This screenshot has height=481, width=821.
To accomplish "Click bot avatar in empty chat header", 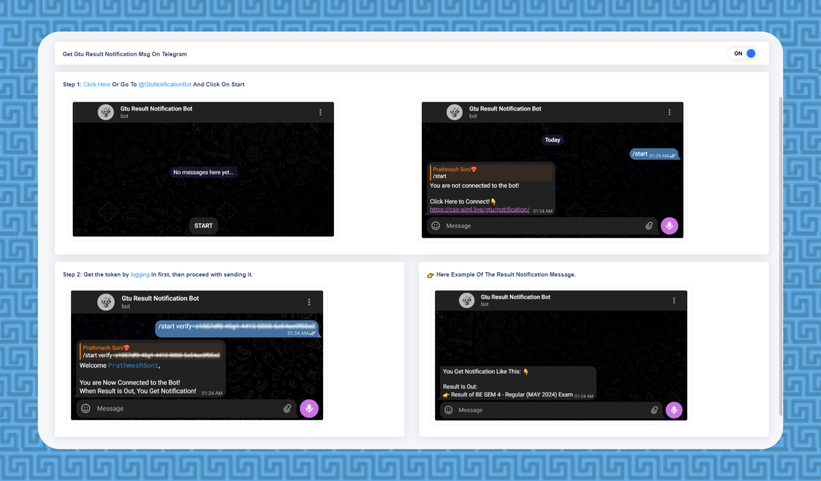I will click(106, 112).
